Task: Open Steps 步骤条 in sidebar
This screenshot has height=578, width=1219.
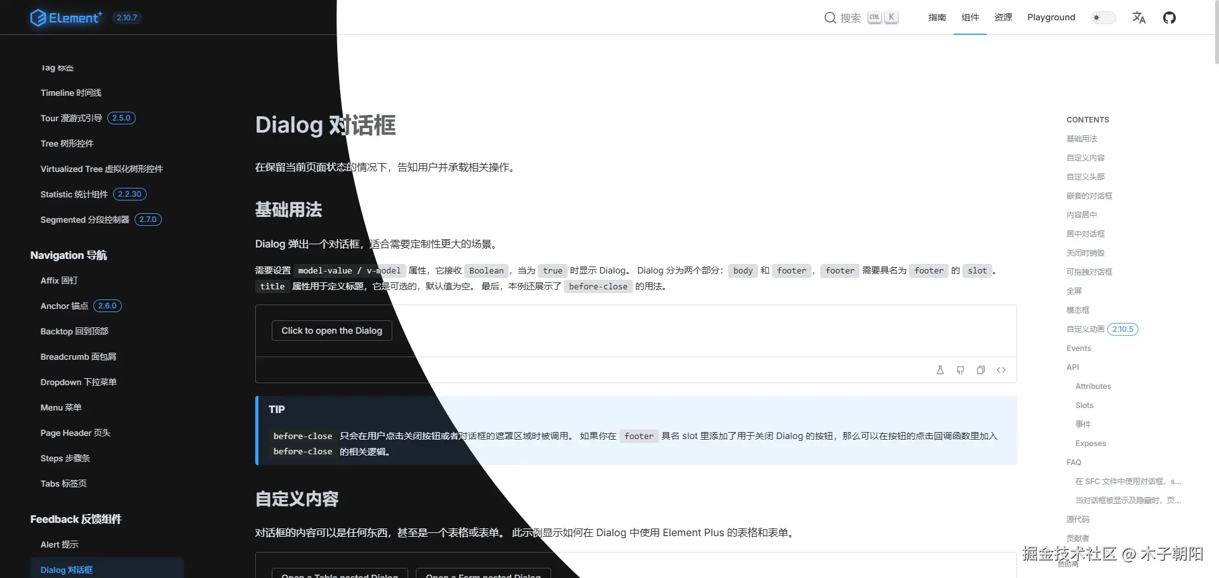Action: pyautogui.click(x=65, y=458)
